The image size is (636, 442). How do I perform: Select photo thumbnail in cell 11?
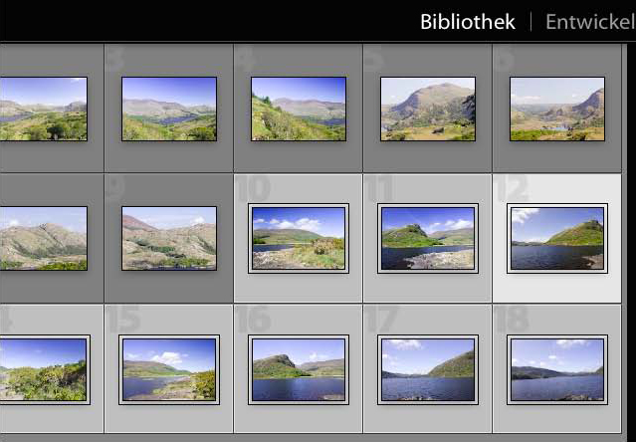428,239
